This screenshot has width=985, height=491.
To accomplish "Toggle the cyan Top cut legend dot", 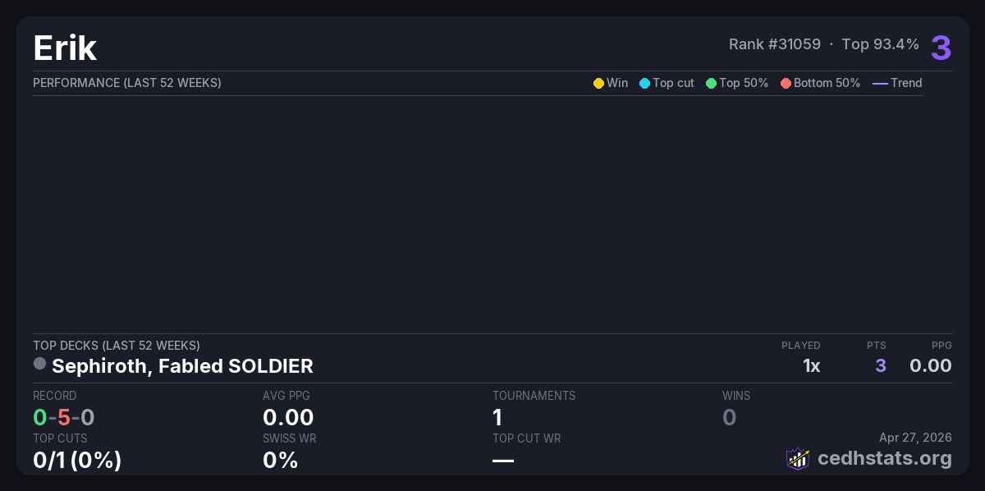I will [644, 83].
